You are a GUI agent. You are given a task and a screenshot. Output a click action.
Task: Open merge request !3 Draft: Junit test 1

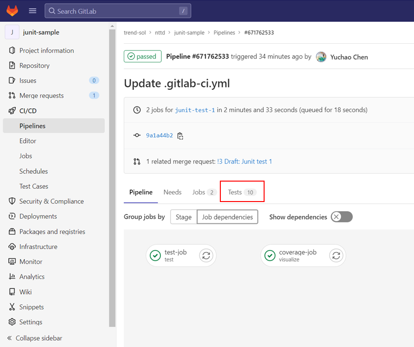coord(245,161)
